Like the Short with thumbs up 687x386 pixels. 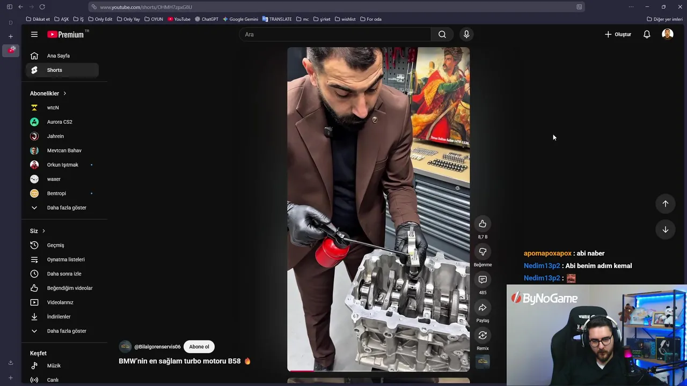coord(483,224)
